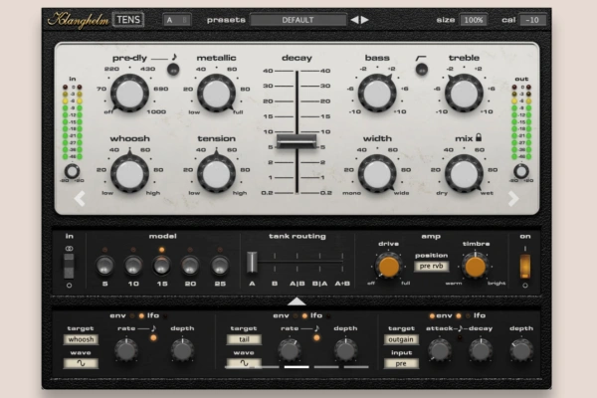Select spring model 25
This screenshot has width=597, height=398.
[x=220, y=266]
